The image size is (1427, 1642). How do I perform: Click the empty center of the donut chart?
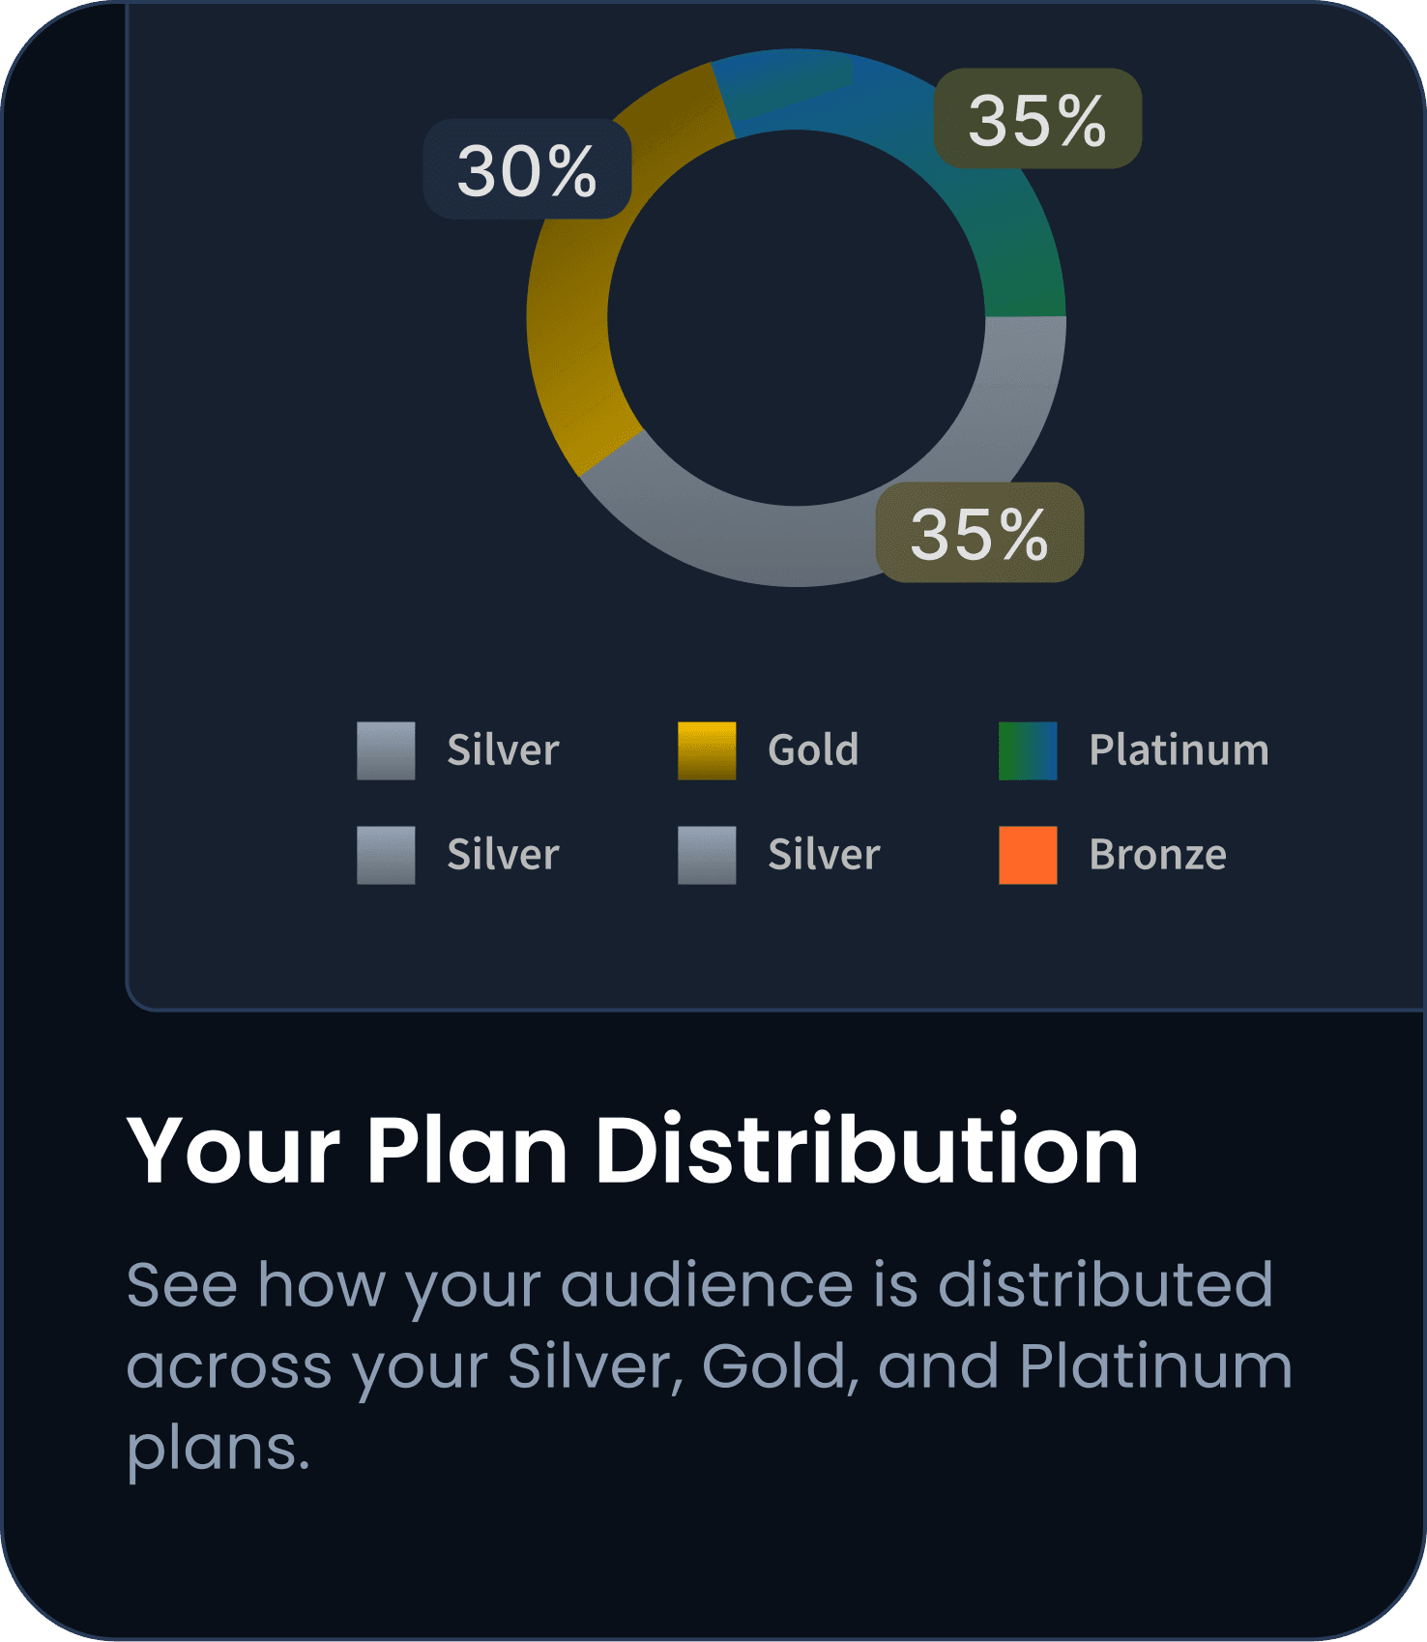[796, 317]
